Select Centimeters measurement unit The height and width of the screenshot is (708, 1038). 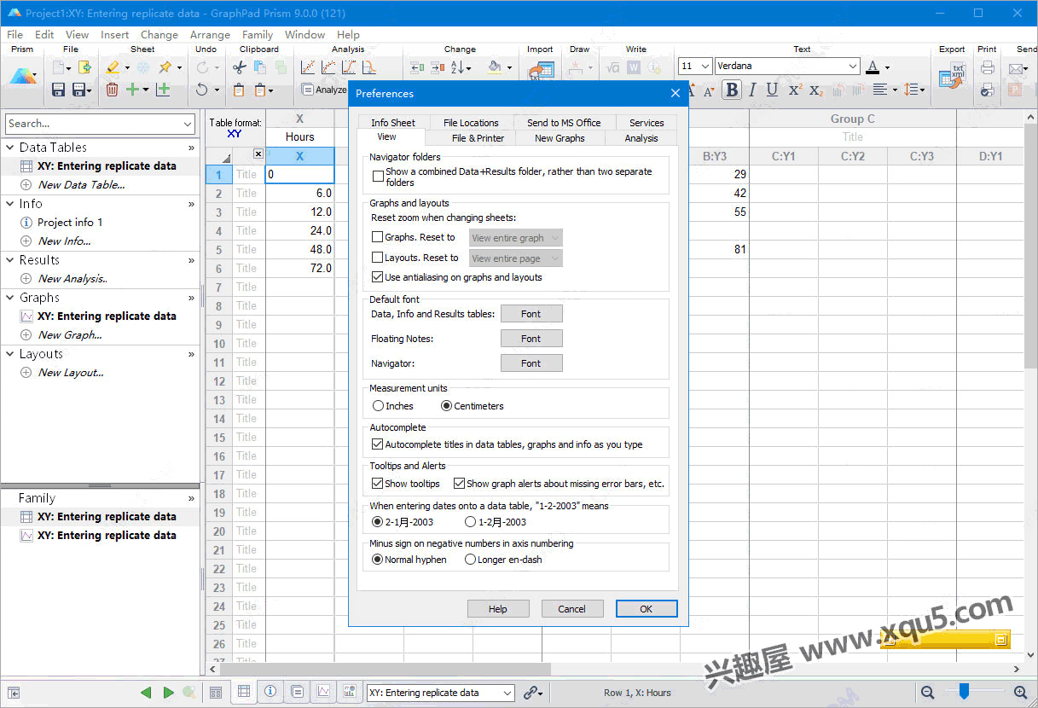click(x=446, y=406)
